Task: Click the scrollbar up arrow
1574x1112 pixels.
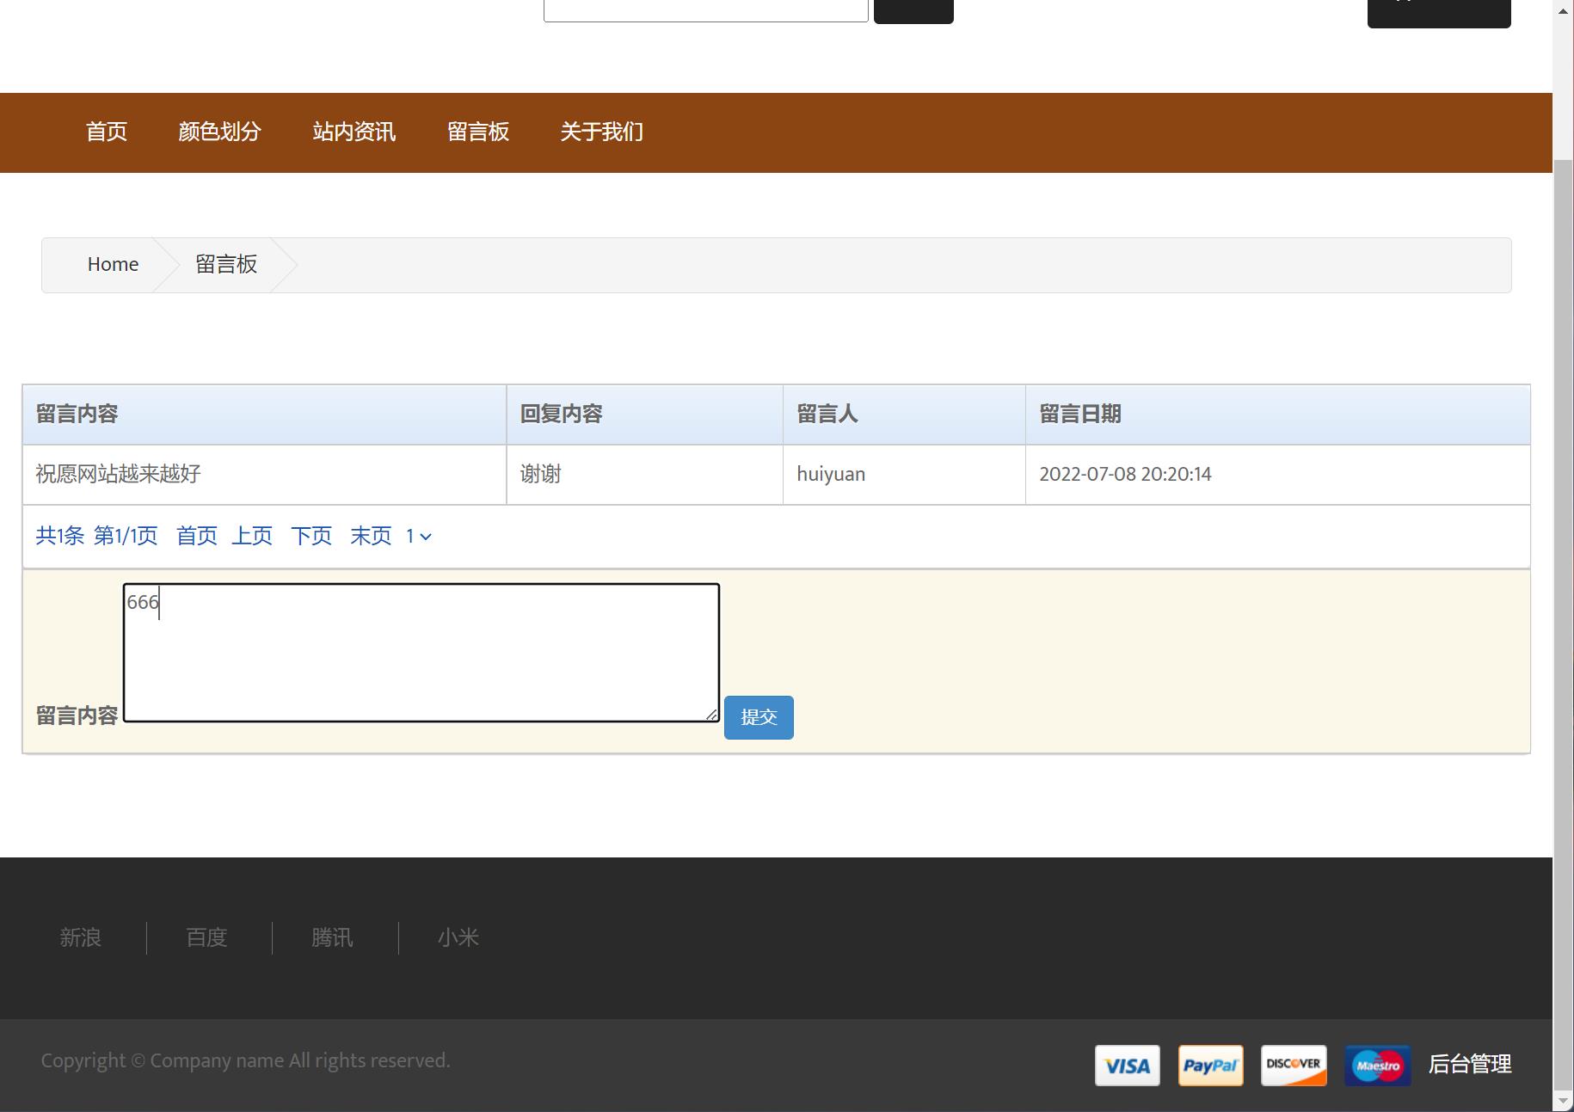Action: tap(1562, 10)
